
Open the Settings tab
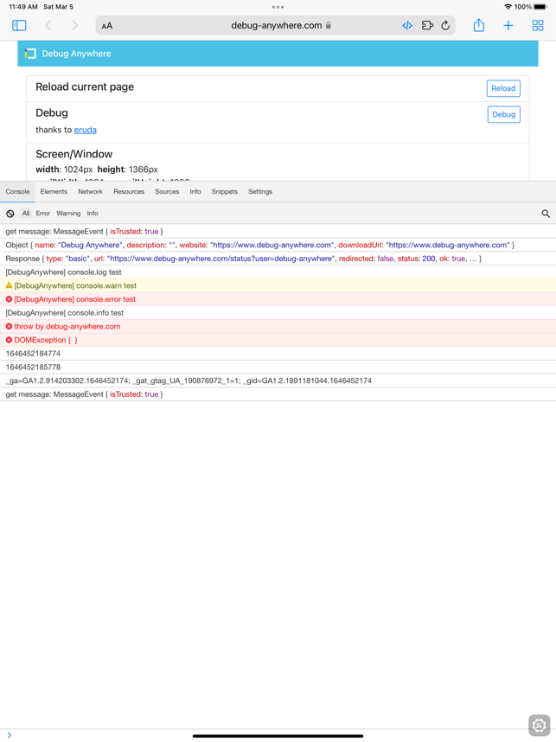click(260, 192)
